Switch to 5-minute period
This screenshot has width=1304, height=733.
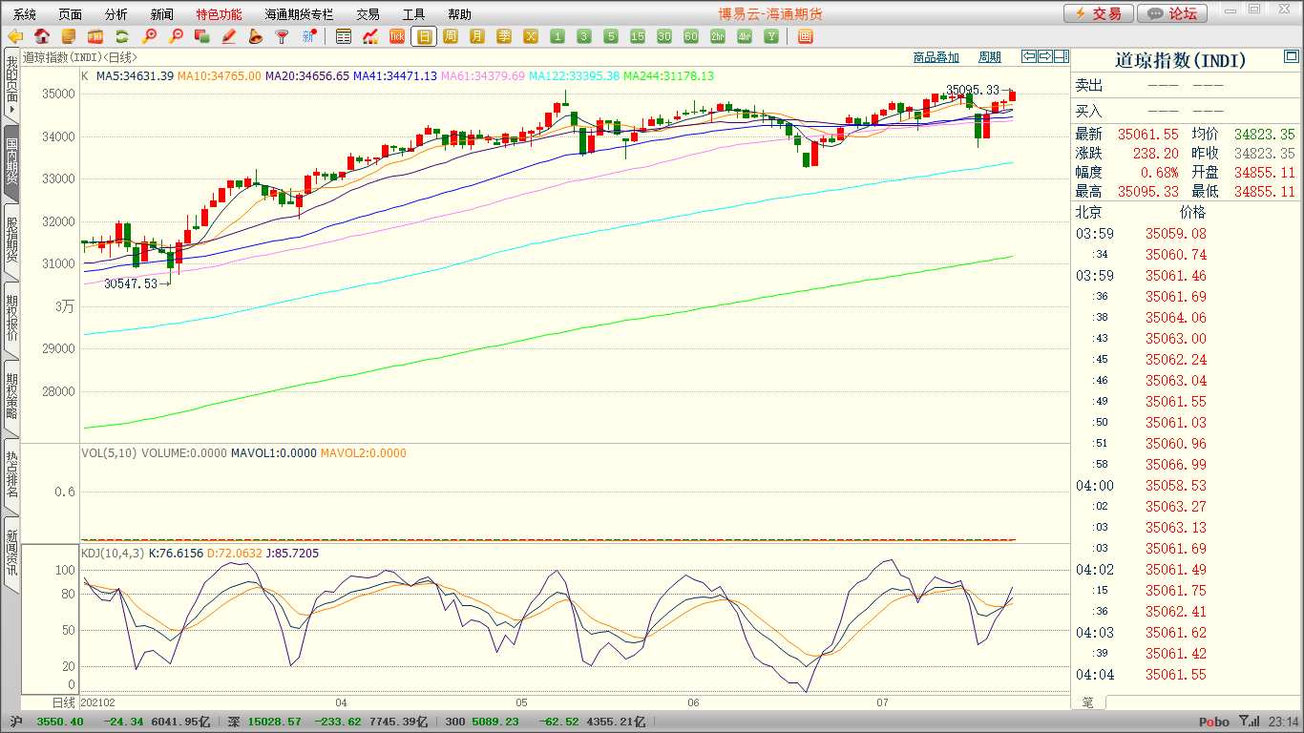(611, 37)
